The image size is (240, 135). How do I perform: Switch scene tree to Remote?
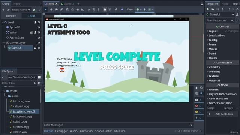tap(11, 16)
